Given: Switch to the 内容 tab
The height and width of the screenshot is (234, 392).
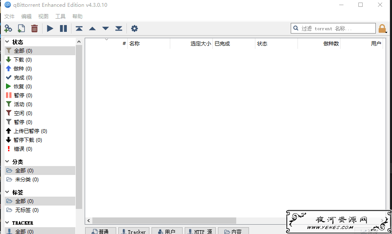Looking at the screenshot, I should pyautogui.click(x=233, y=231).
